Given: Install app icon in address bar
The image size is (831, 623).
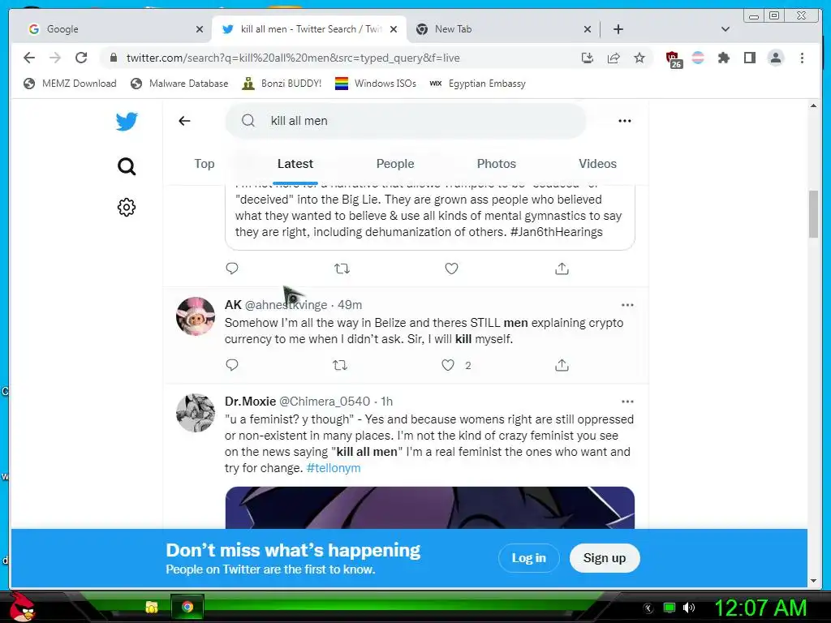Looking at the screenshot, I should click(x=588, y=58).
